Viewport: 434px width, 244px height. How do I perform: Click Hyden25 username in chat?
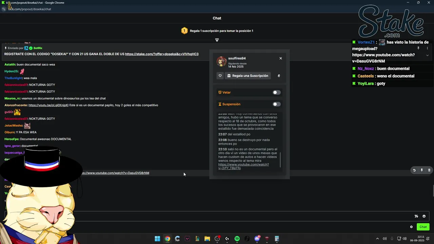click(11, 71)
